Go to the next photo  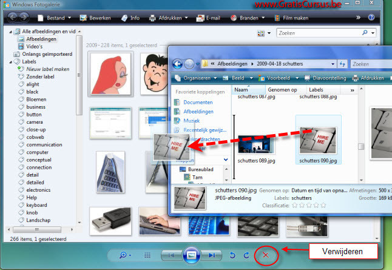(212, 255)
